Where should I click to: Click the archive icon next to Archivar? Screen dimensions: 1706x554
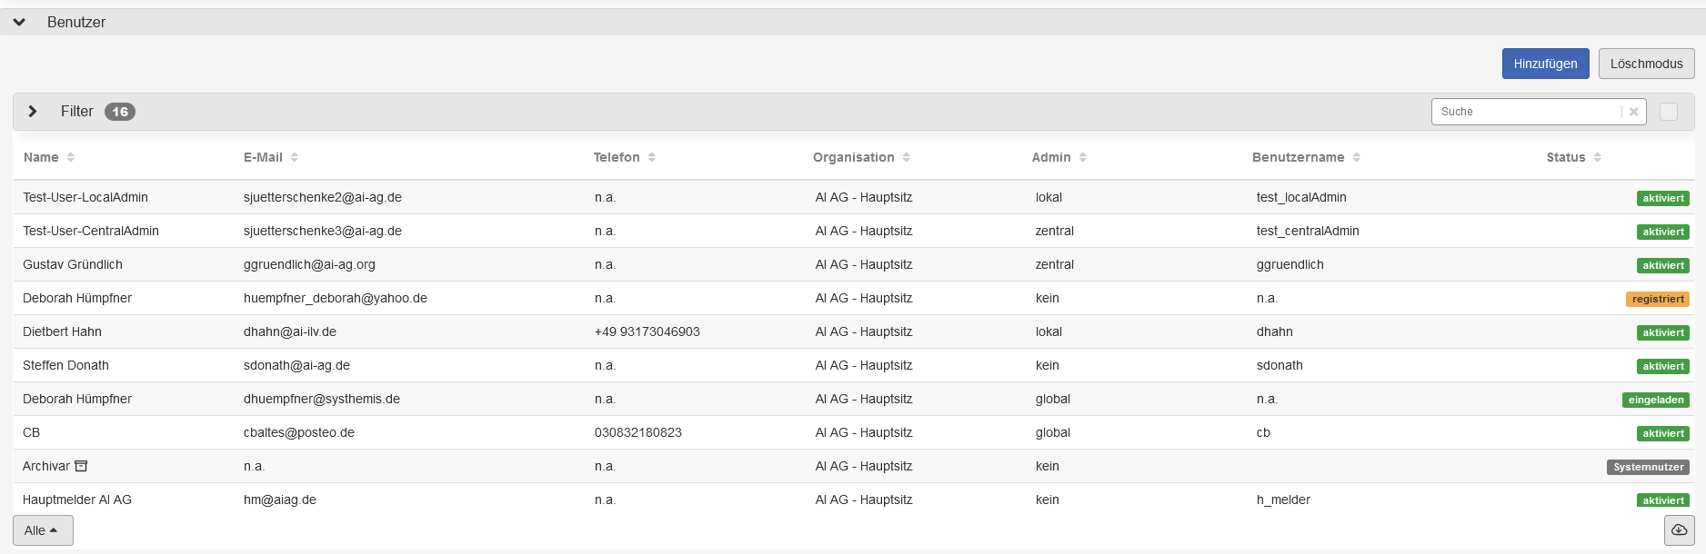point(81,466)
